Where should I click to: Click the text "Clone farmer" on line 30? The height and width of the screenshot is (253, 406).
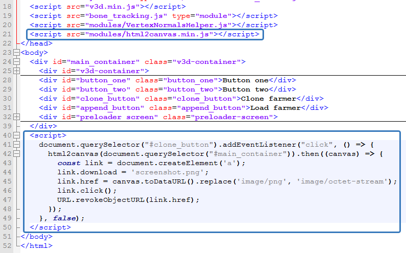[269, 99]
